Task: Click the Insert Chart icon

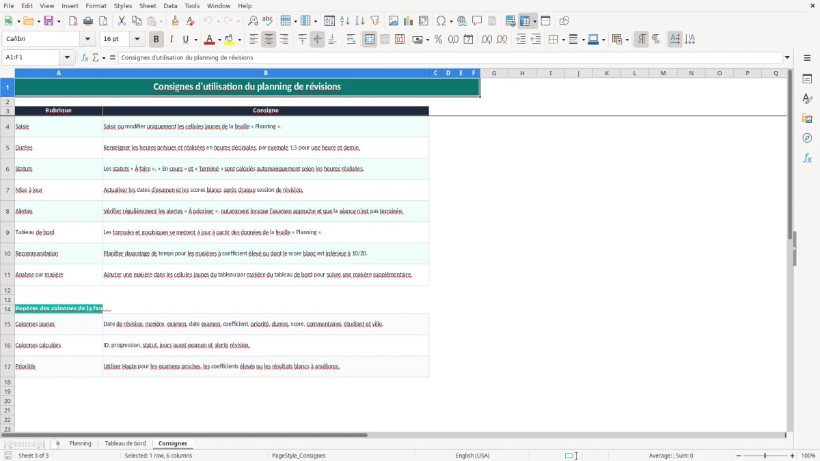Action: click(x=409, y=21)
